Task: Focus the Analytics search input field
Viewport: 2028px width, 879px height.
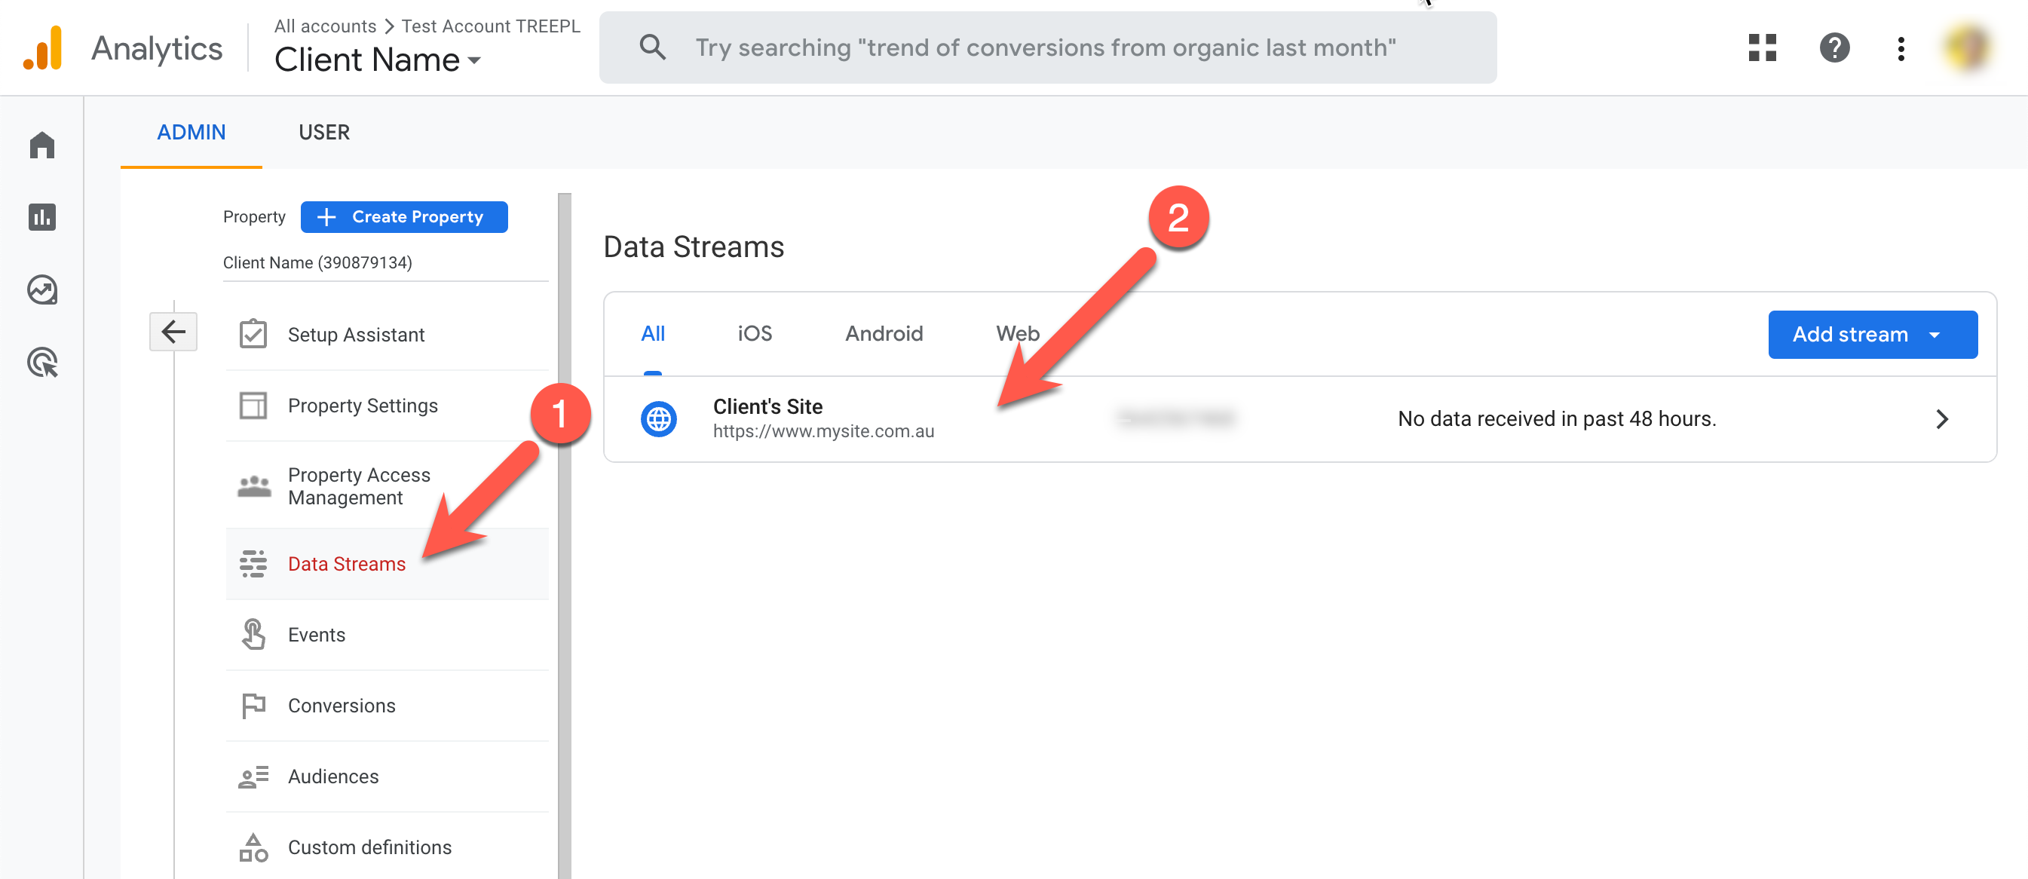Action: click(x=1047, y=47)
